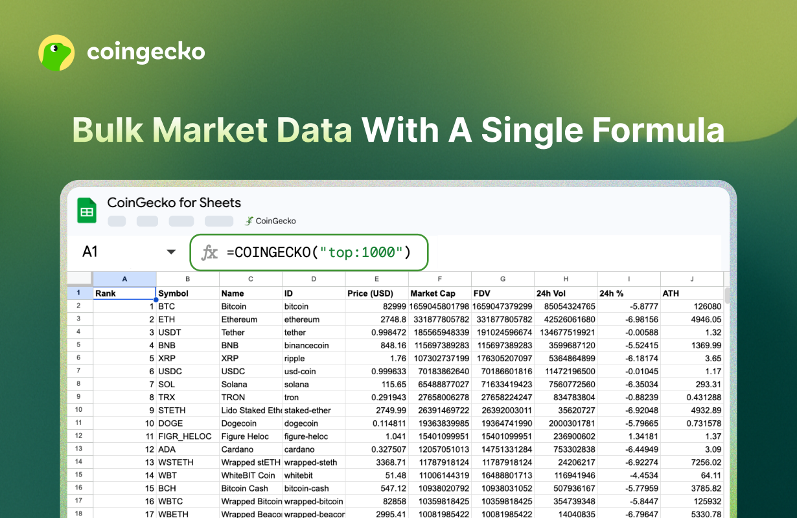Select the XRP FDV cell 176305207097
This screenshot has height=518, width=797.
(x=503, y=358)
